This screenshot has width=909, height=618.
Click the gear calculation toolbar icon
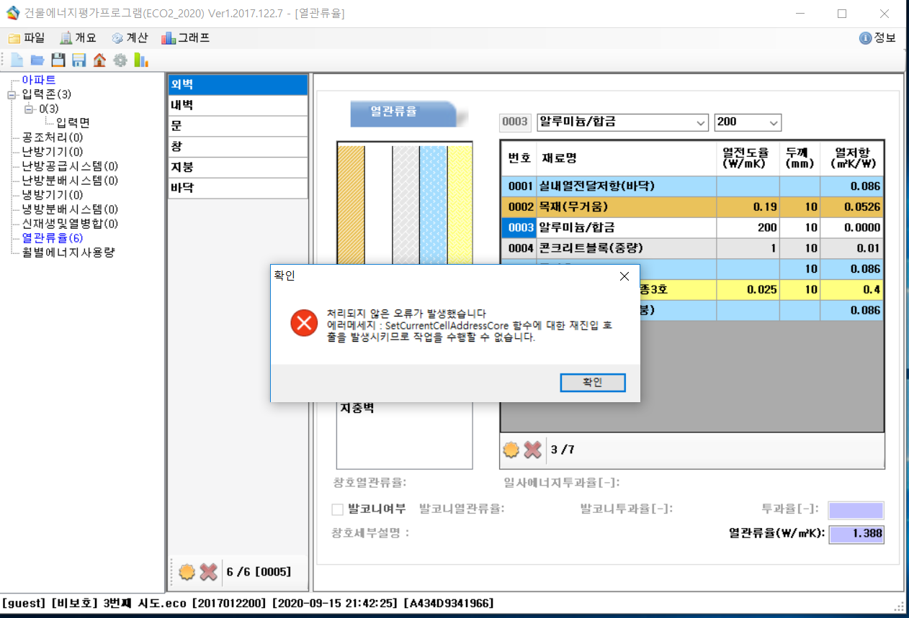tap(120, 60)
